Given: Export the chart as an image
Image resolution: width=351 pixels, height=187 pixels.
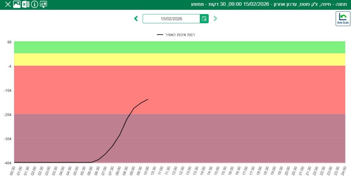Looking at the screenshot, I should (x=16, y=4).
